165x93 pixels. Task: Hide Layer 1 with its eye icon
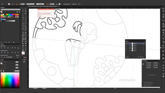pos(126,51)
